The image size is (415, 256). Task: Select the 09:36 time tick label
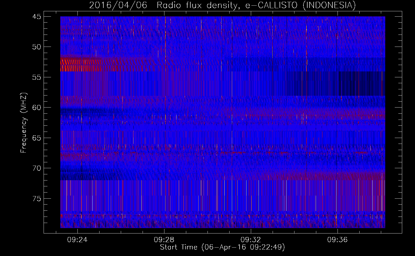click(337, 240)
